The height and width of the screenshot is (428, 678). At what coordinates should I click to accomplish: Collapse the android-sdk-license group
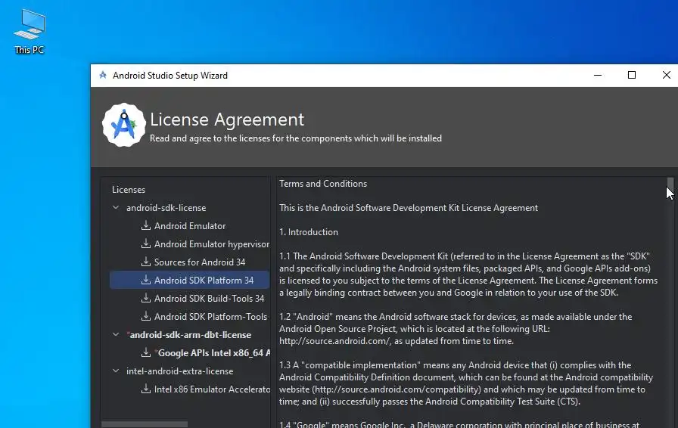point(116,207)
